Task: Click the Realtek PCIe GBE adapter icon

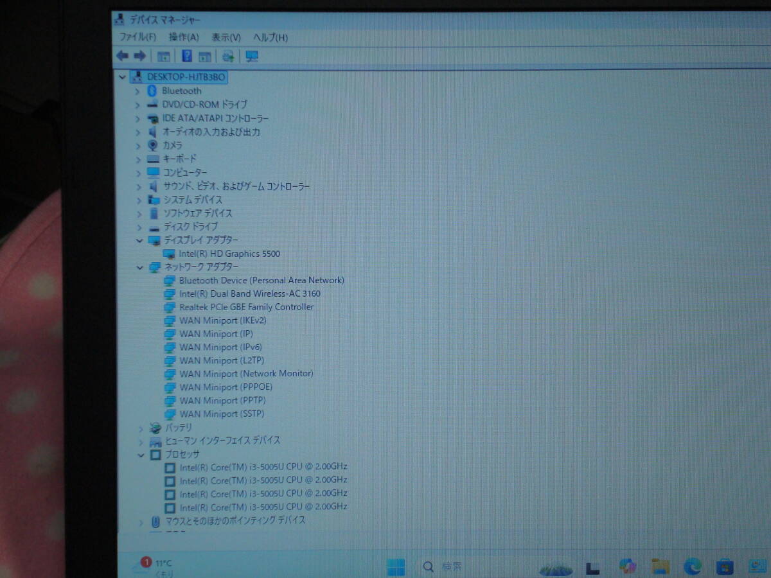Action: point(169,308)
